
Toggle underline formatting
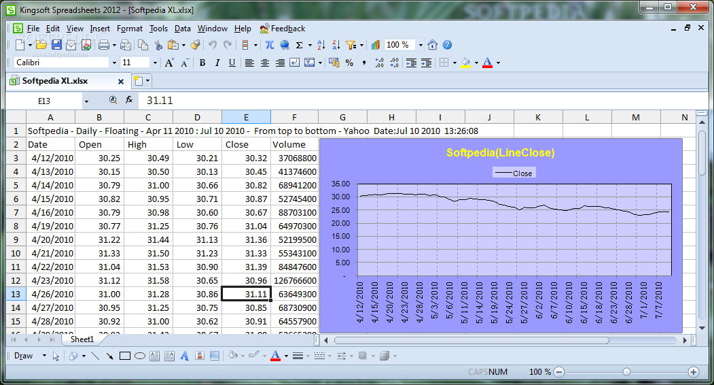coord(232,63)
